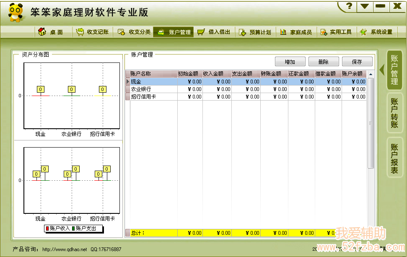Open the 实用工具 utilities icon
Image resolution: width=407 pixels, height=257 pixels.
323,32
